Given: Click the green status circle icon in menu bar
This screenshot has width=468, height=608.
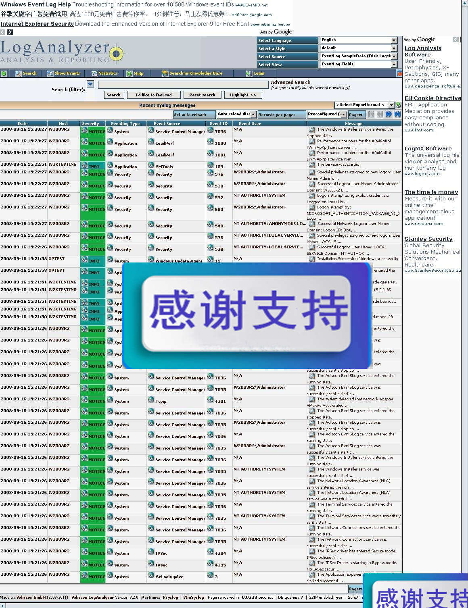Looking at the screenshot, I should pos(4,73).
